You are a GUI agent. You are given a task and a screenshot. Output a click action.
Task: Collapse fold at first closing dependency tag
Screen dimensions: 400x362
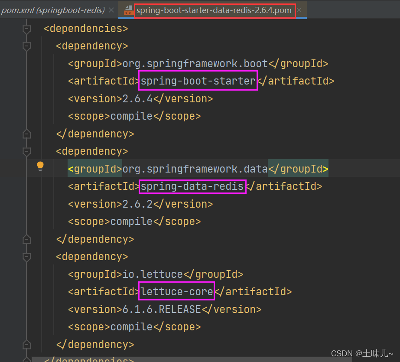[x=27, y=134]
